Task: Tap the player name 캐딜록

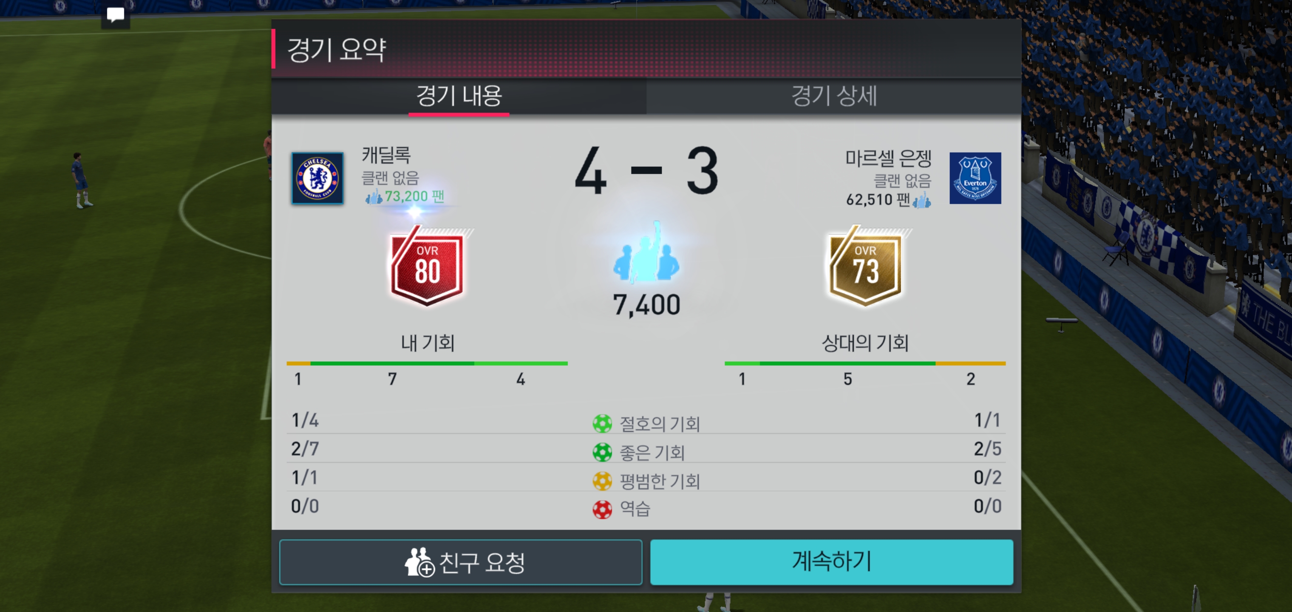Action: tap(386, 155)
